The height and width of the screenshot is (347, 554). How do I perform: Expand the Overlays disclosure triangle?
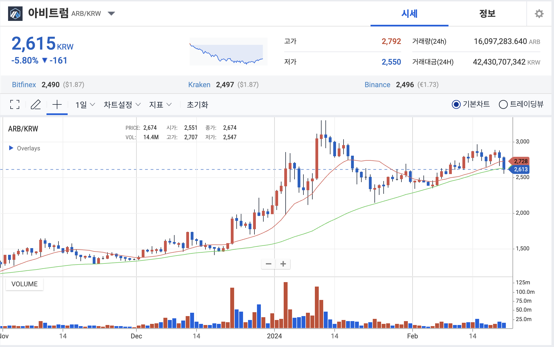coord(11,148)
